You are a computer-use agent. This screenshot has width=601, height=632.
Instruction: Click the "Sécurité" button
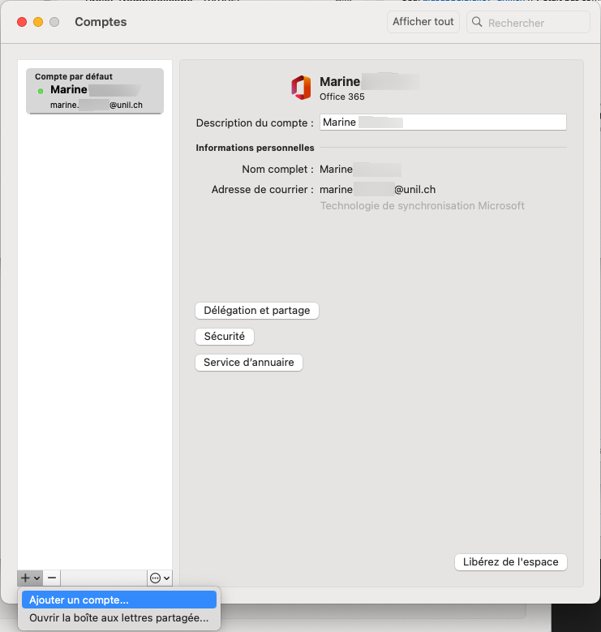(225, 337)
